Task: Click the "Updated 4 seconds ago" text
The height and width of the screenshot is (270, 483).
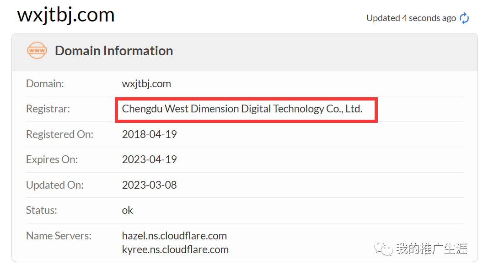Action: [x=411, y=18]
